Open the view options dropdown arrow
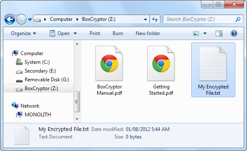This screenshot has width=247, height=151. [x=205, y=33]
